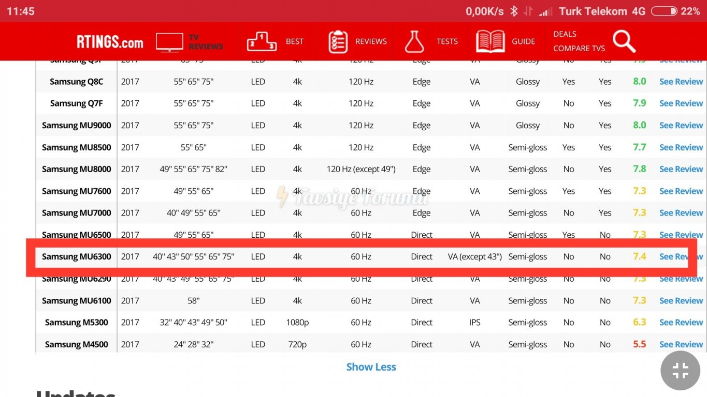
Task: Tap the battery indicator in status bar
Action: (664, 11)
